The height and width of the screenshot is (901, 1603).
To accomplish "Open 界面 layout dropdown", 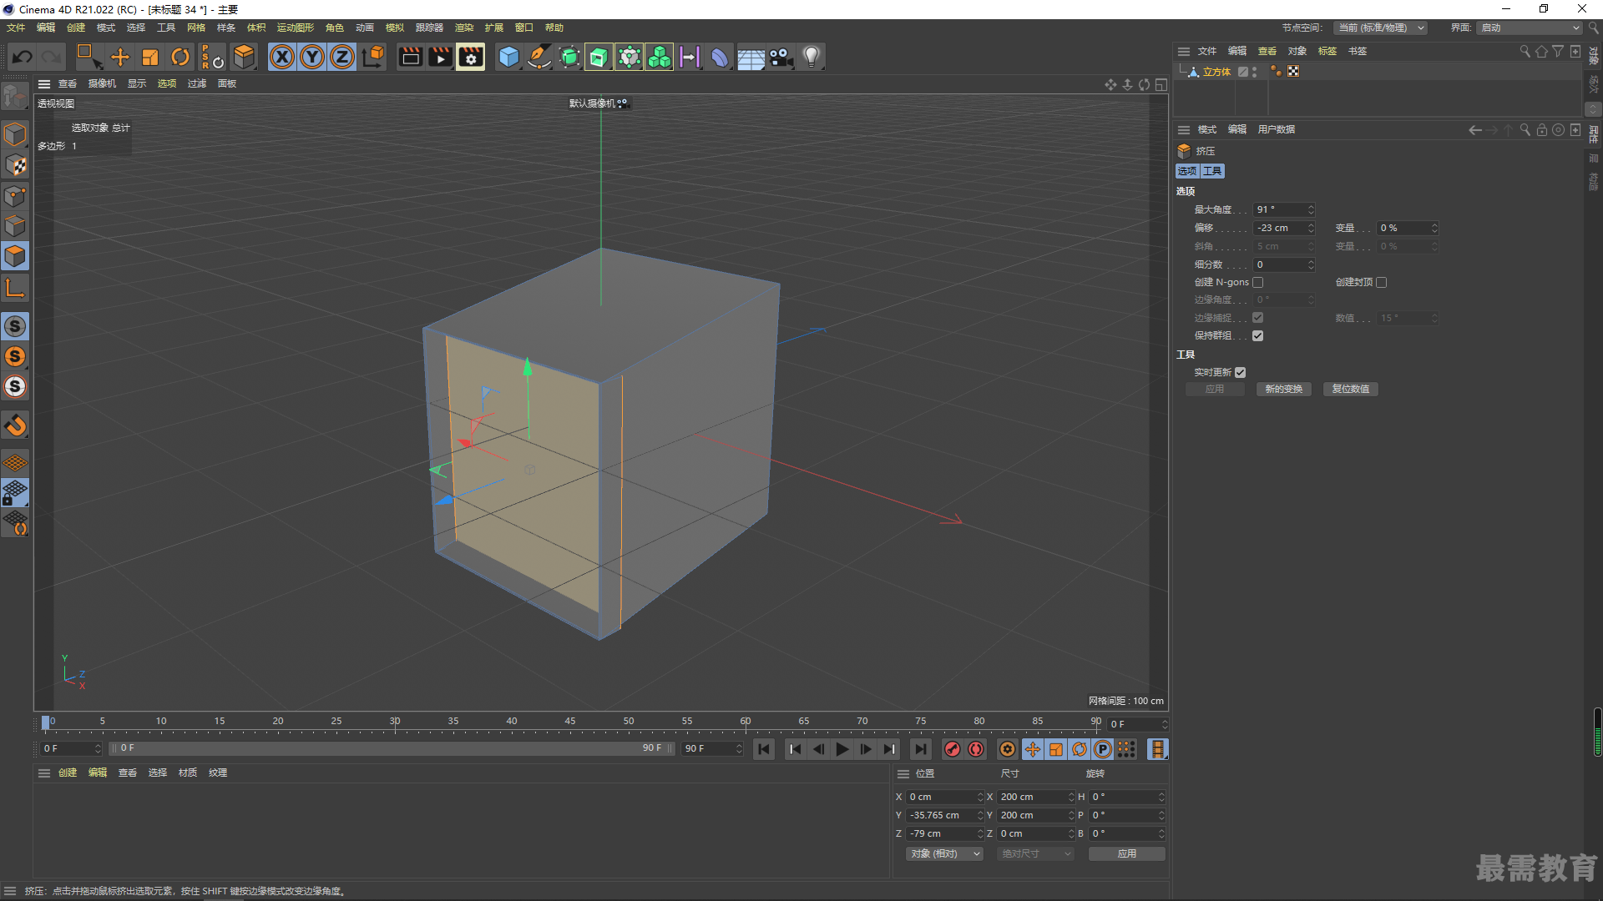I will [1530, 28].
